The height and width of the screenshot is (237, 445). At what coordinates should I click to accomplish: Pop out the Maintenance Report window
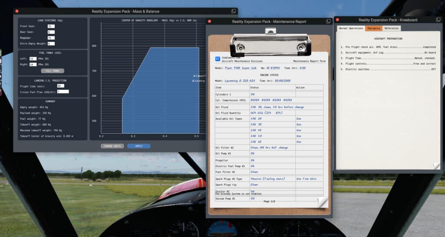(328, 21)
